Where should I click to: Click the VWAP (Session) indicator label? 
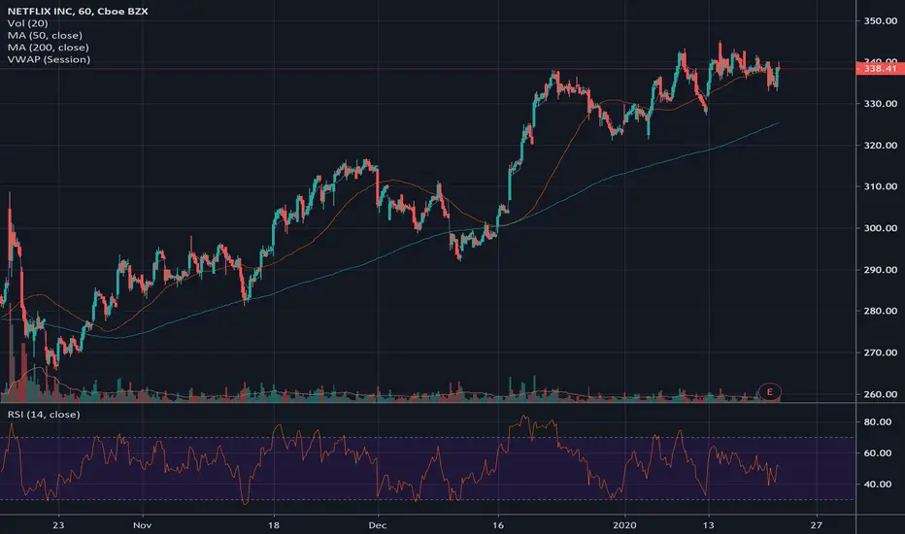click(50, 59)
